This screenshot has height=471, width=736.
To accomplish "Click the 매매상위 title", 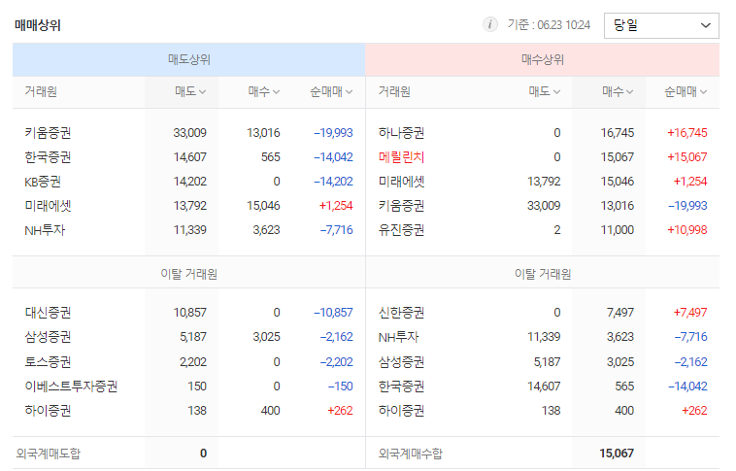I will 38,25.
